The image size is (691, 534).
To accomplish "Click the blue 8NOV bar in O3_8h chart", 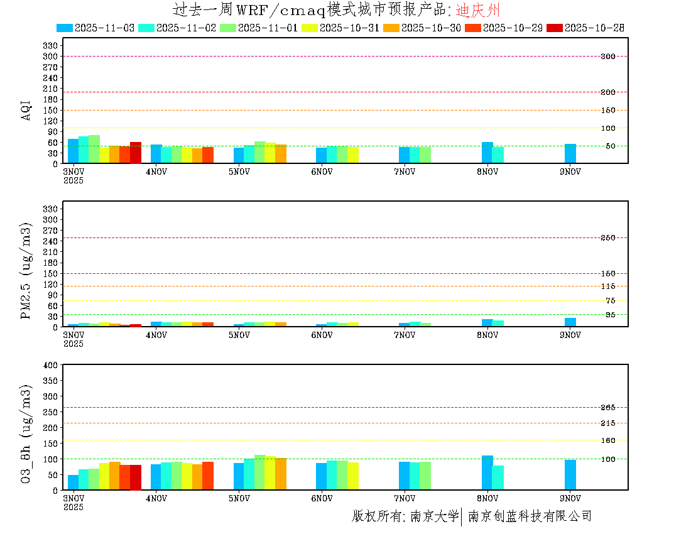I will 487,472.
